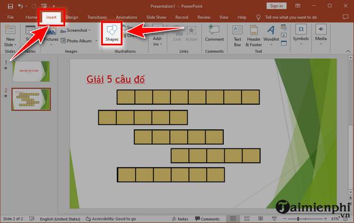The height and width of the screenshot is (223, 354).
Task: Click the Date & Time icon
Action: [284, 27]
